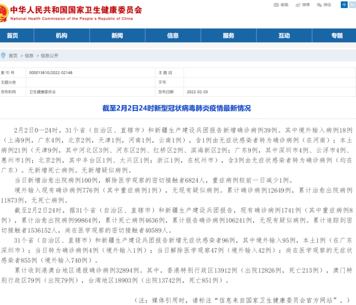The width and height of the screenshot is (356, 305).
Task: Click the footnote about 媒体引用时
Action: click(242, 300)
